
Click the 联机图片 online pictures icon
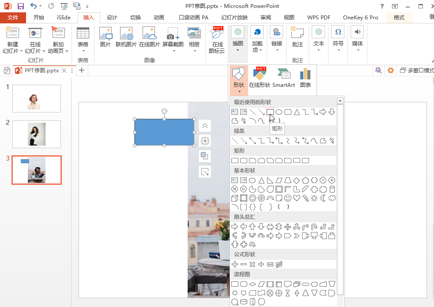[x=126, y=38]
